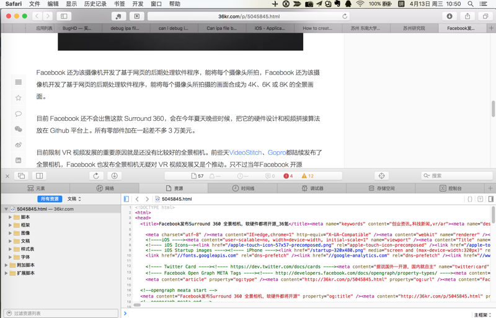496x318 pixels.
Task: Toggle pretty print braces button
Action: (470, 199)
